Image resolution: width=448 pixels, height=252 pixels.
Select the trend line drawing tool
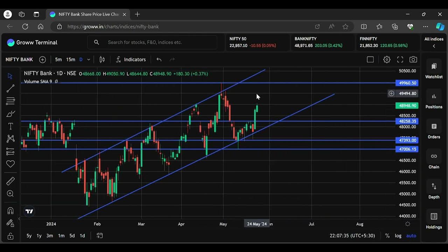coord(10,89)
